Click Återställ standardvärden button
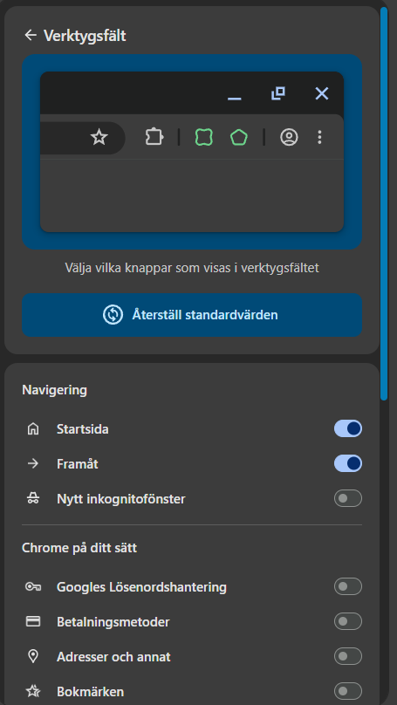Screen dimensions: 397x705 [192, 315]
